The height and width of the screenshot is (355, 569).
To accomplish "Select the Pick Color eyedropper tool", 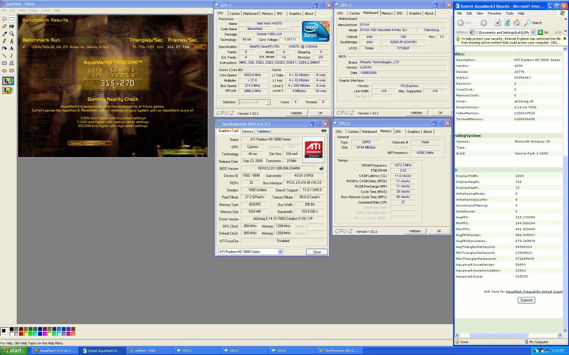I will pos(4,34).
